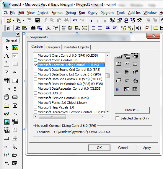The height and width of the screenshot is (169, 163).
Task: Select the ComboBox control tool
Action: click(x=6, y=81)
